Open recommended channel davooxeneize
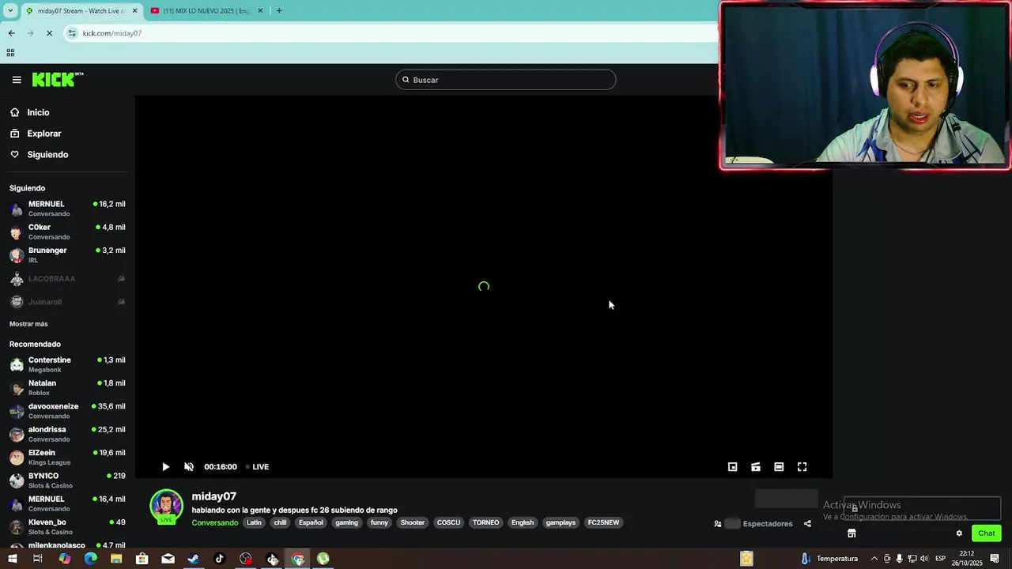1012x569 pixels. pos(67,411)
